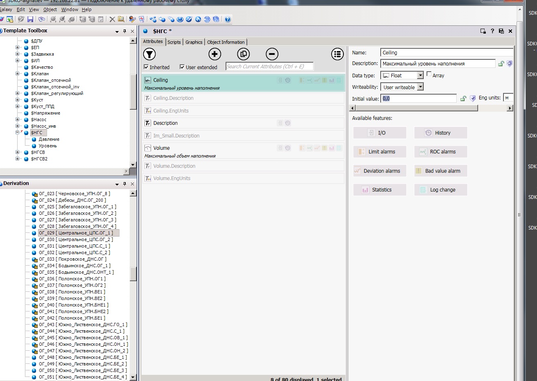Image resolution: width=537 pixels, height=381 pixels.
Task: Enable the Array checkbox
Action: (429, 74)
